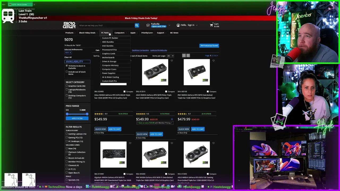Toggle the 74 items in-stock checkbox

pos(67,66)
